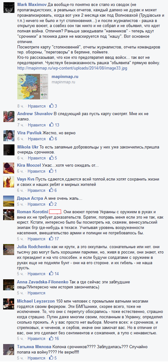Click Michael Leyzerzon's avatar picture
The width and height of the screenshot is (168, 362).
[x=9, y=304]
